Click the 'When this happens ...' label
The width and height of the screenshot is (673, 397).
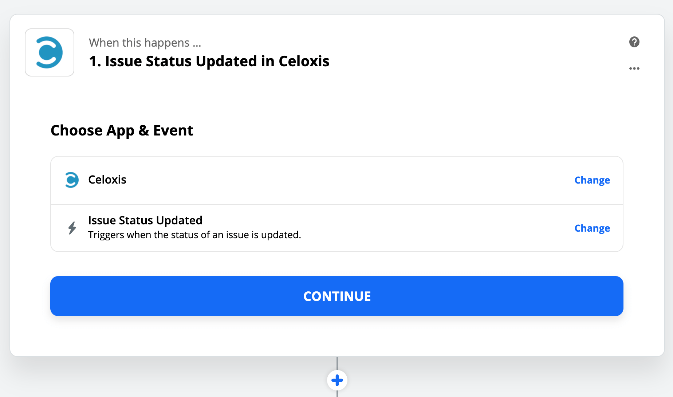click(145, 43)
